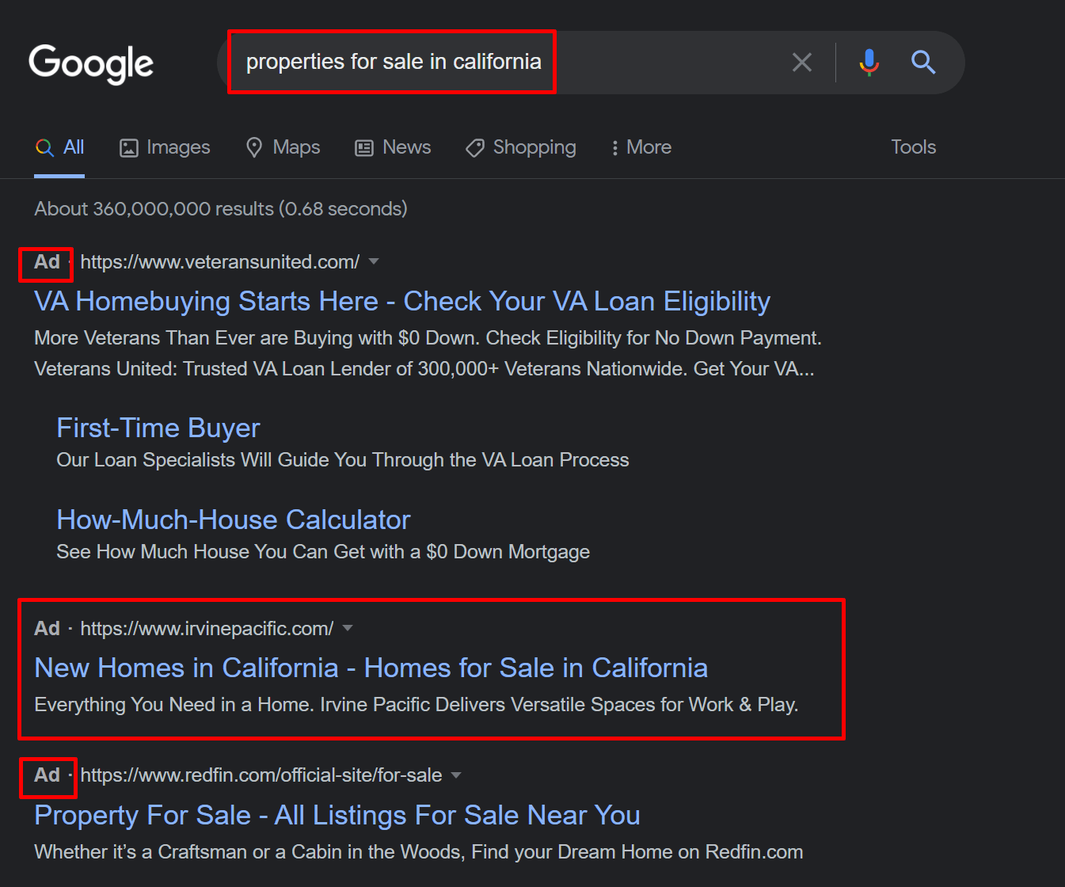The height and width of the screenshot is (887, 1065).
Task: Open the More options via the three-dot icon
Action: (615, 147)
